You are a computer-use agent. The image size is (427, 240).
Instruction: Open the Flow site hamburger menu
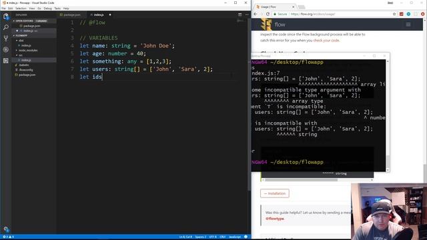click(x=408, y=25)
